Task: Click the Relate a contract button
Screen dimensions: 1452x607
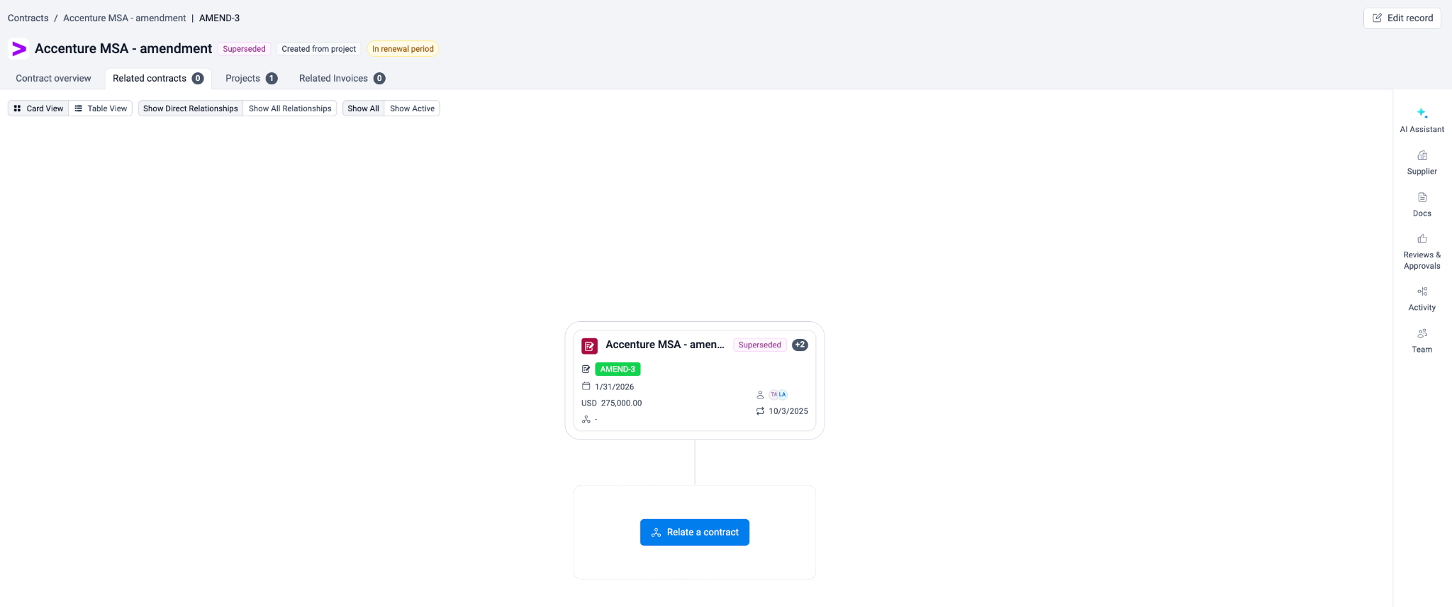Action: point(694,533)
